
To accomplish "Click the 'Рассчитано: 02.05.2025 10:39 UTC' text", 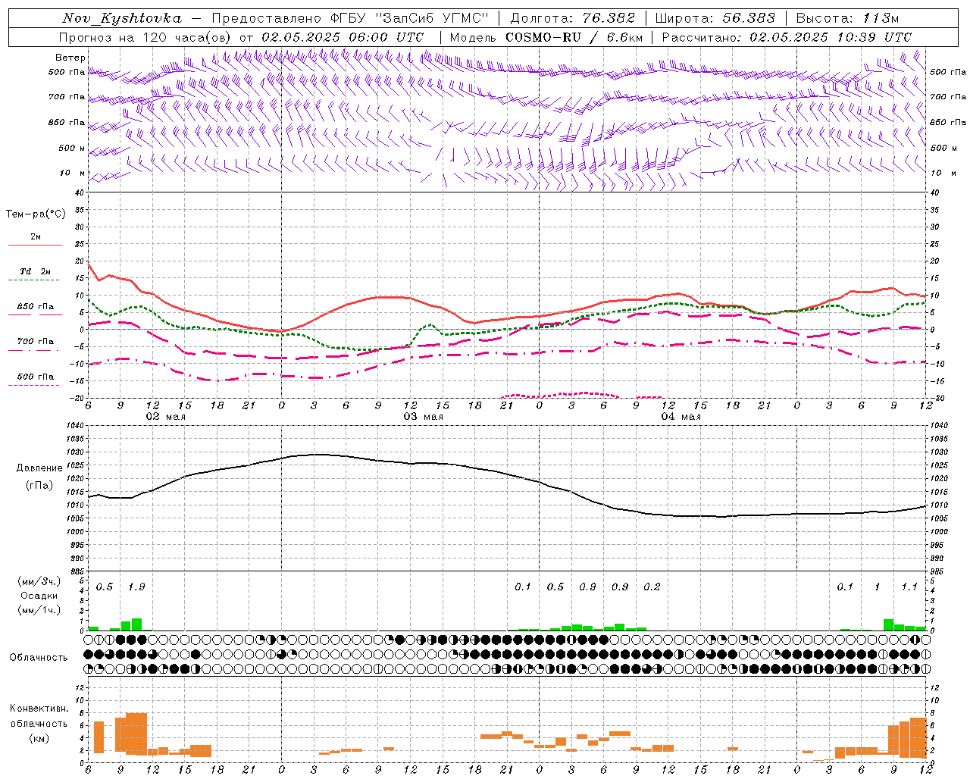I will pyautogui.click(x=787, y=37).
